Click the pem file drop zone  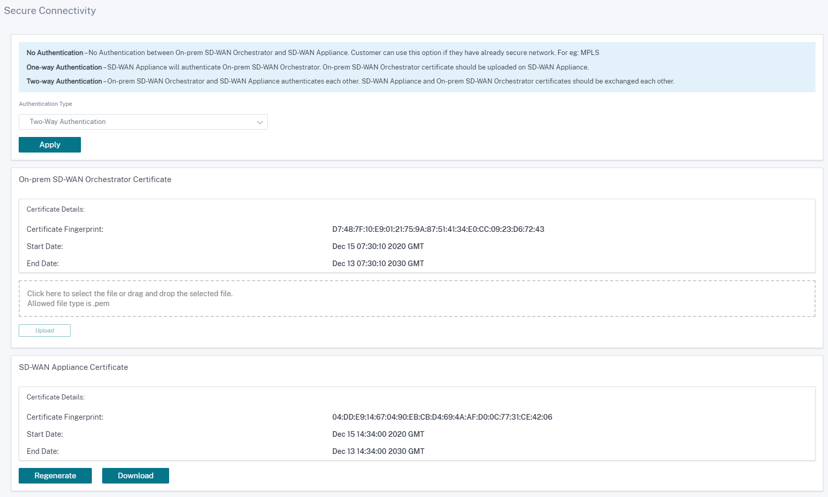[x=417, y=299]
